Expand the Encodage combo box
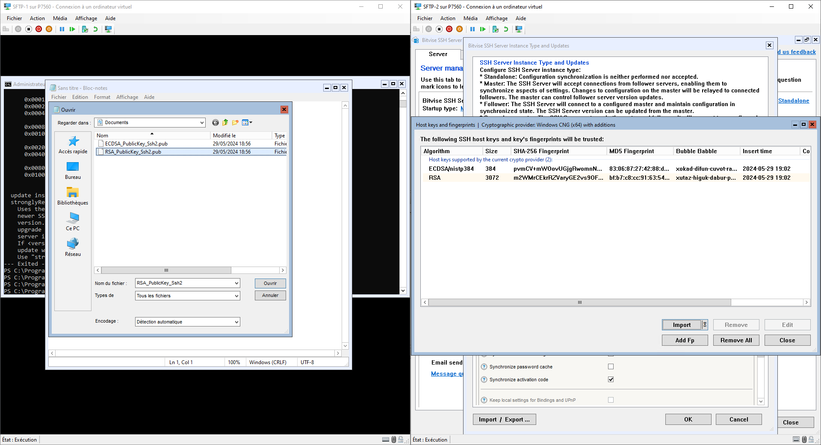The width and height of the screenshot is (821, 445). point(236,322)
